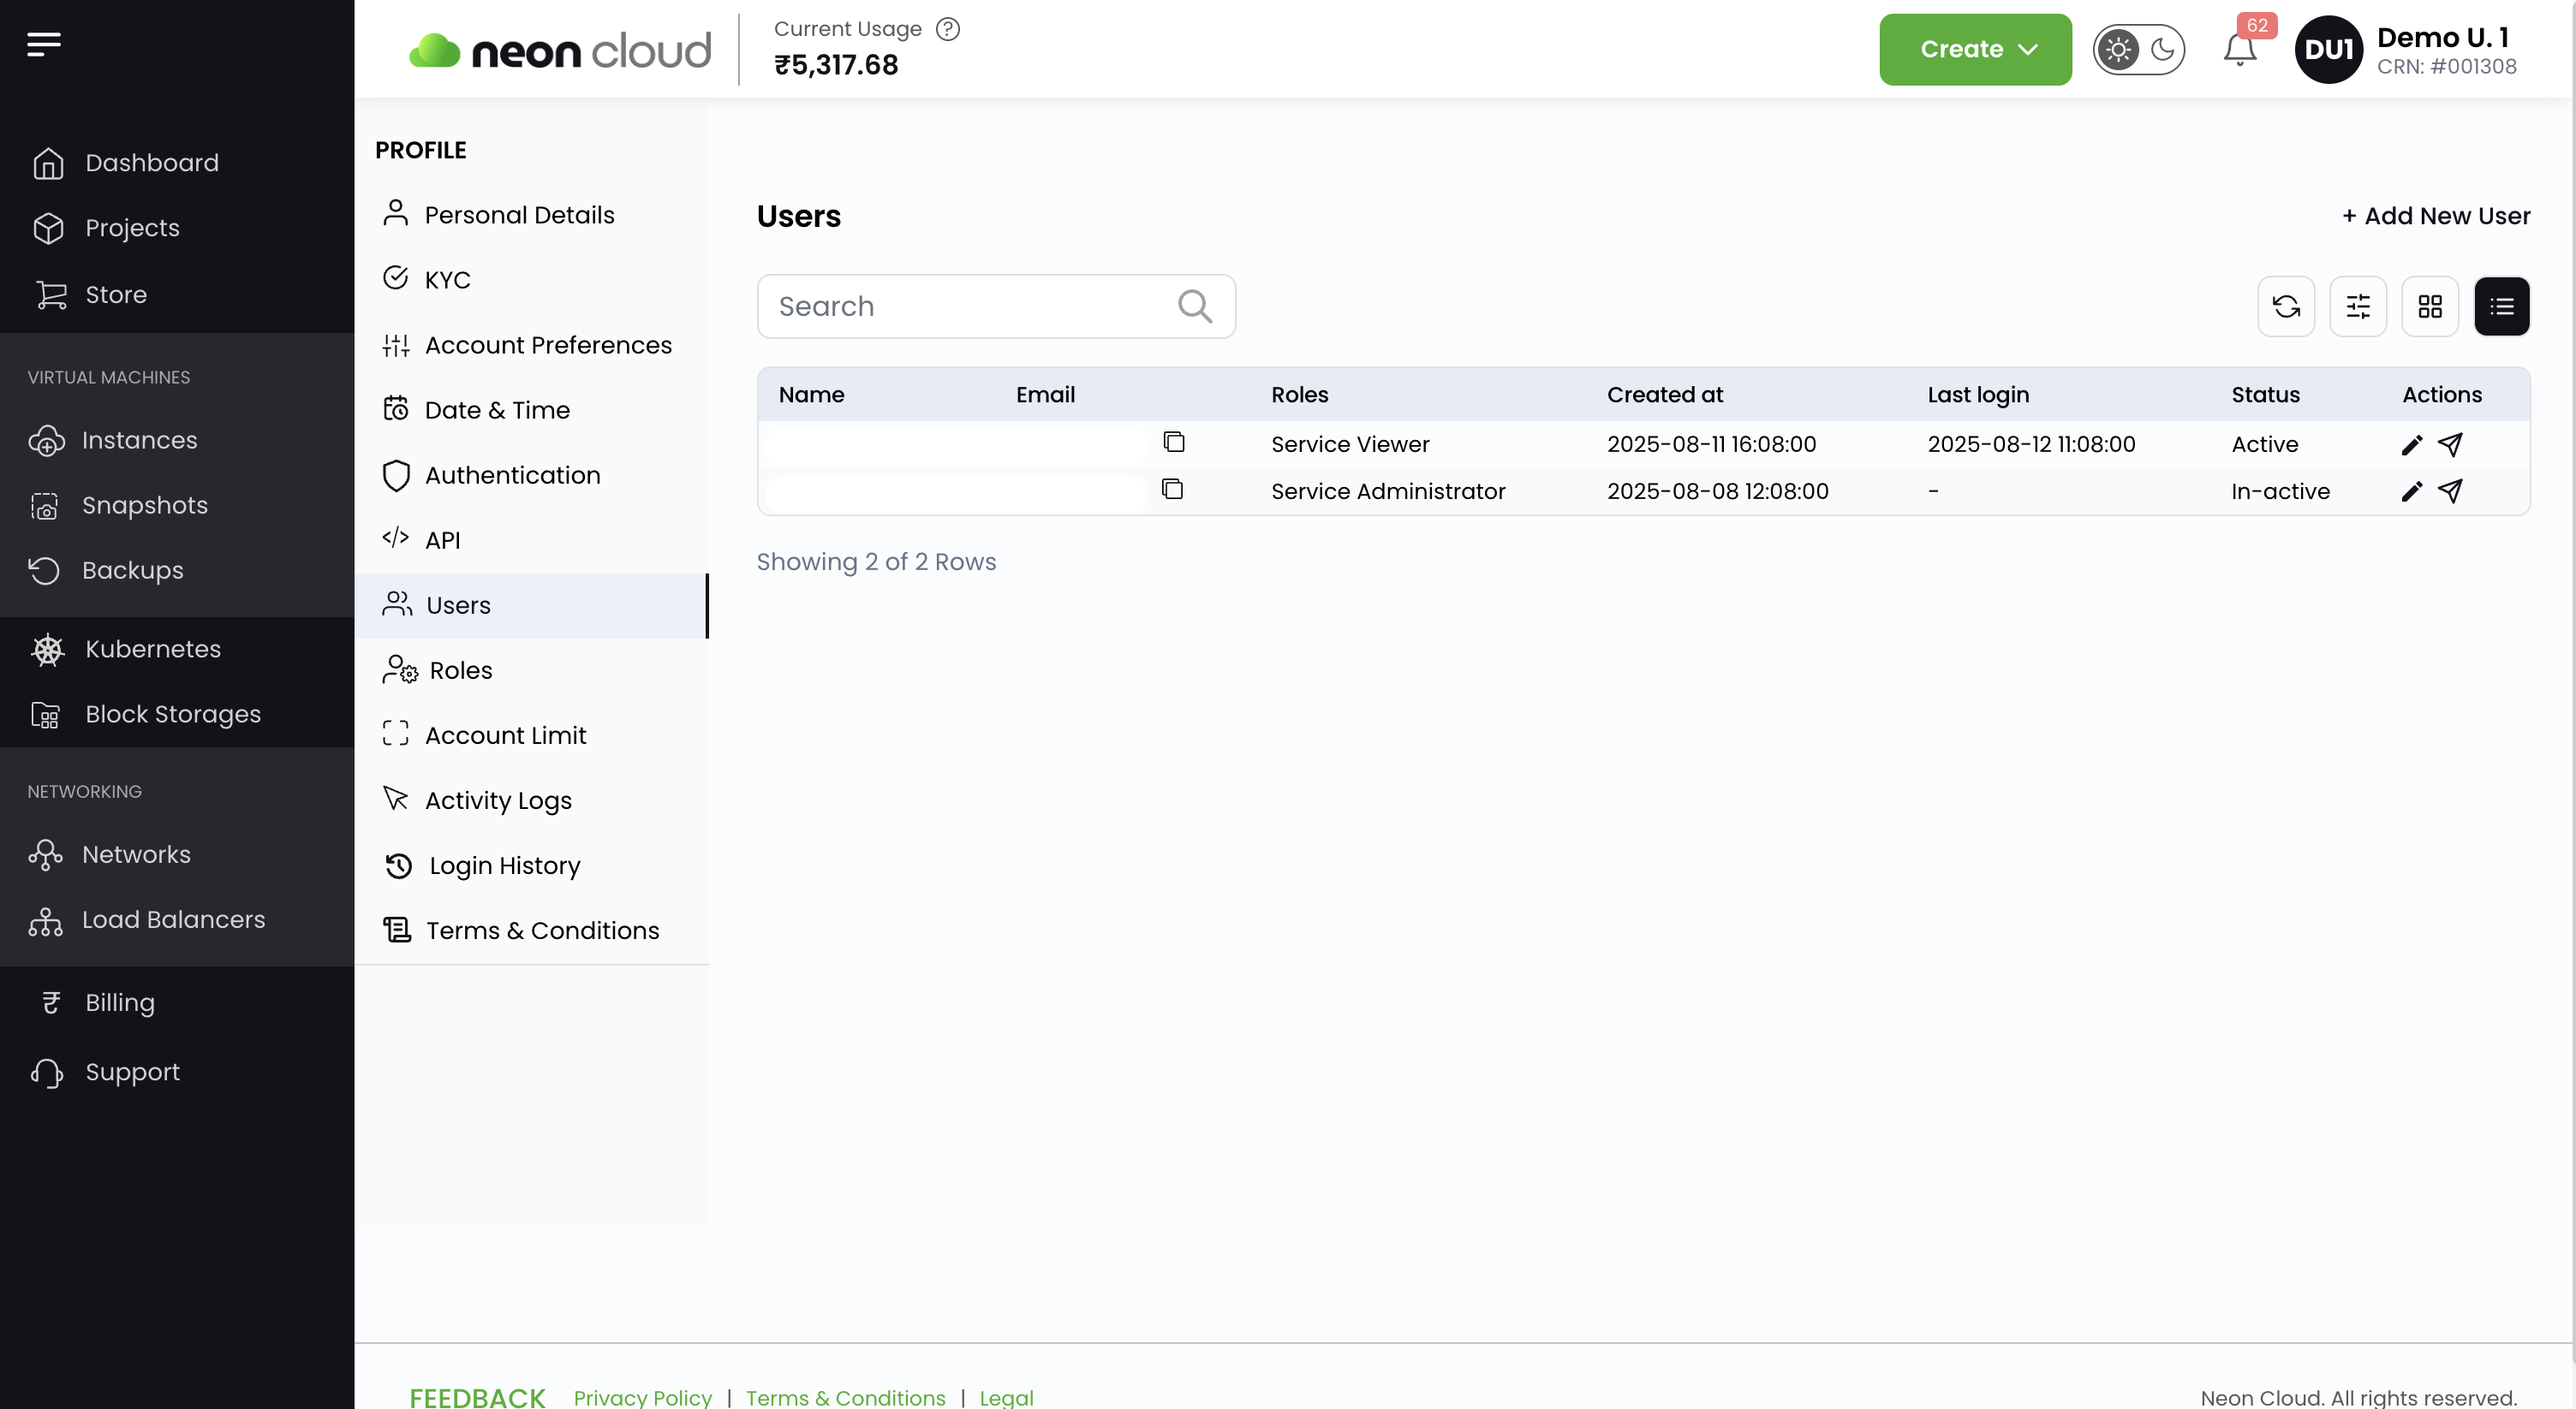This screenshot has height=1409, width=2576.
Task: Open the Privacy Policy footer link
Action: tap(642, 1397)
